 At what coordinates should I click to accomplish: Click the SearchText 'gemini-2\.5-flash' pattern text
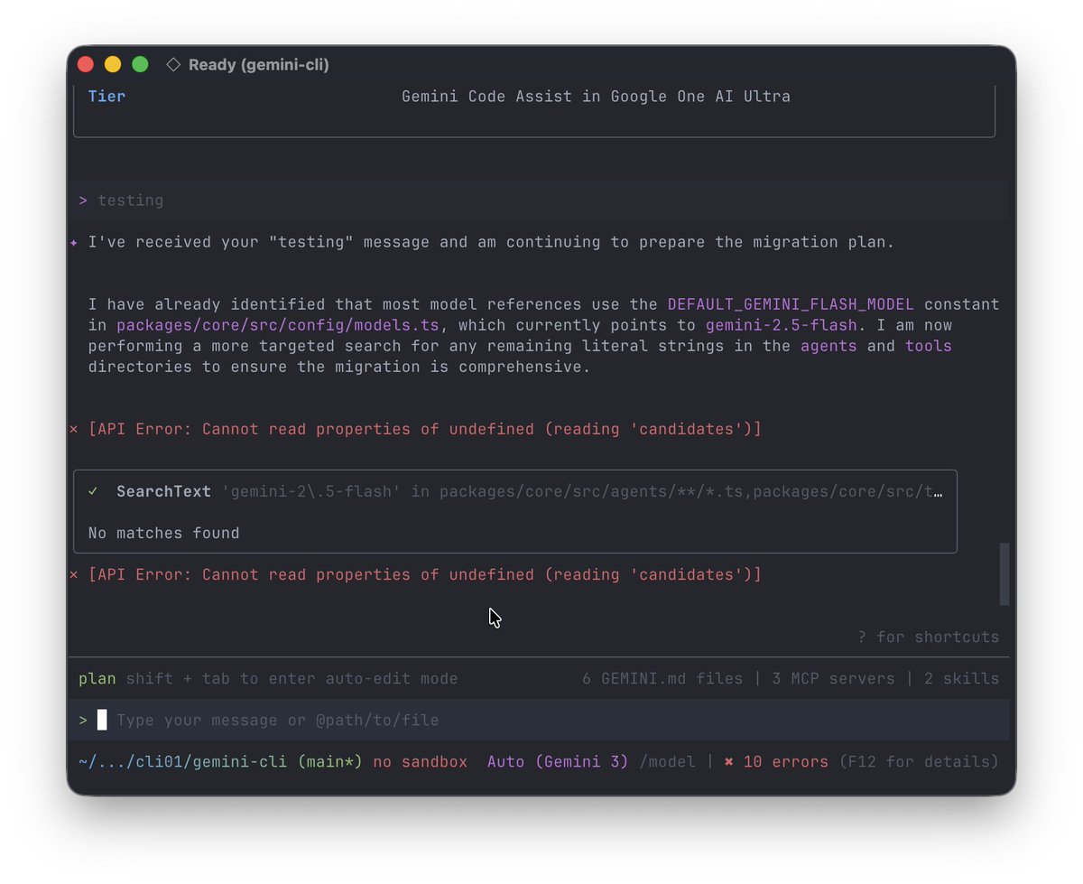(x=311, y=492)
